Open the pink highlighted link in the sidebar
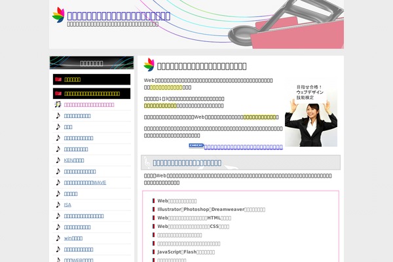 (89, 105)
